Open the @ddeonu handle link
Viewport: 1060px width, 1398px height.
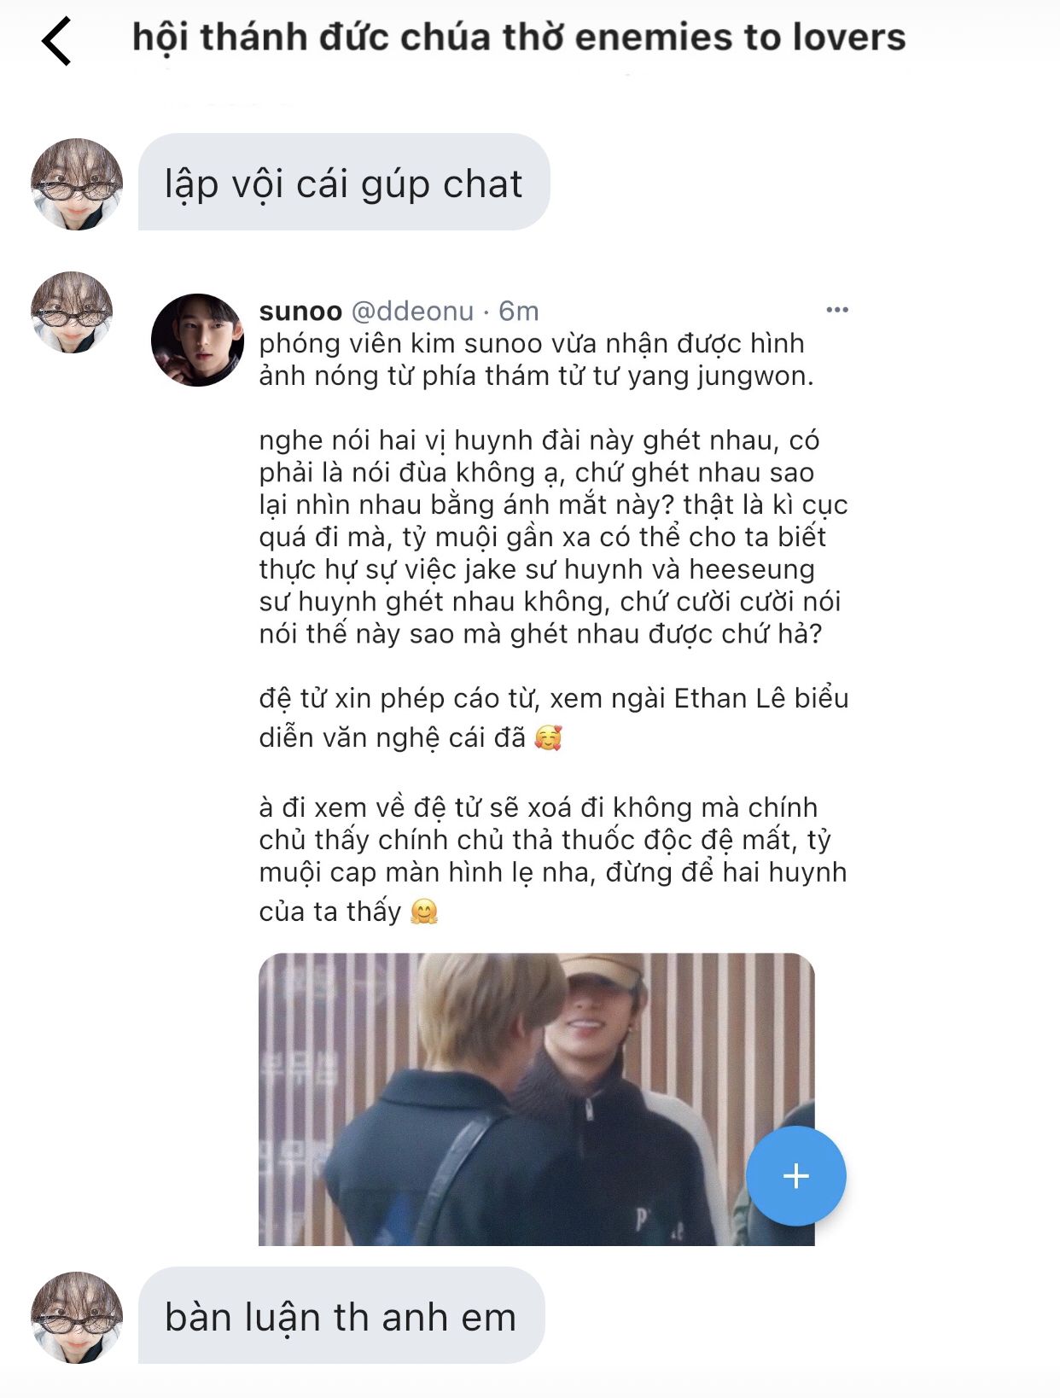click(x=412, y=311)
